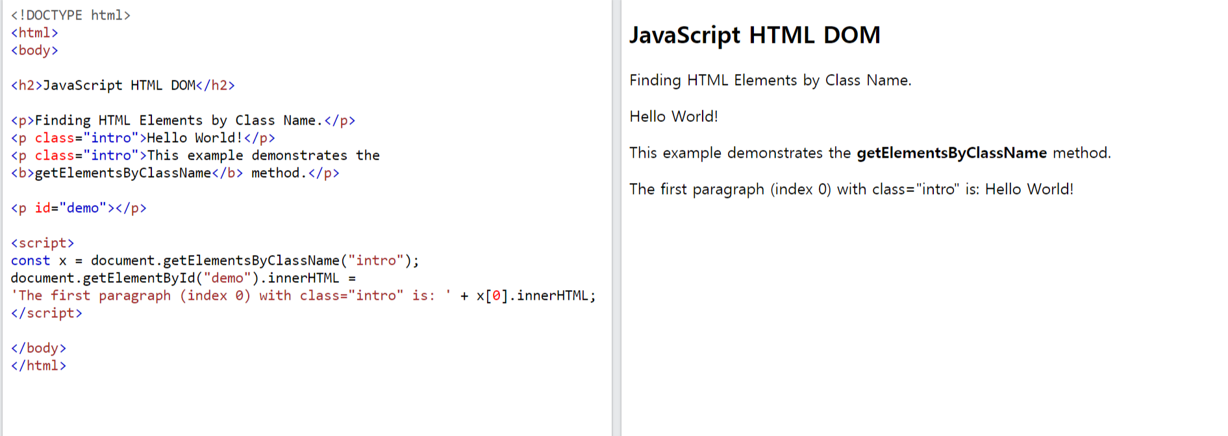Image resolution: width=1228 pixels, height=436 pixels.
Task: Click code line 'This example demonstrates the'
Action: [195, 155]
